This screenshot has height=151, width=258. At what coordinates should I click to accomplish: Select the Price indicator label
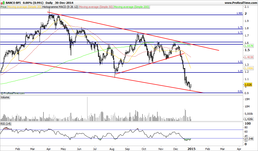[x=4, y=7]
